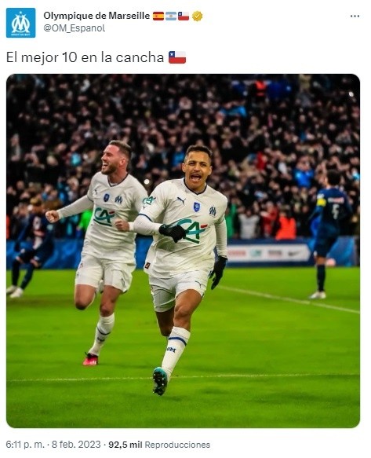Screen dimensions: 371x458
Task: Click the Olympique de Marseille display name
Action: [96, 16]
